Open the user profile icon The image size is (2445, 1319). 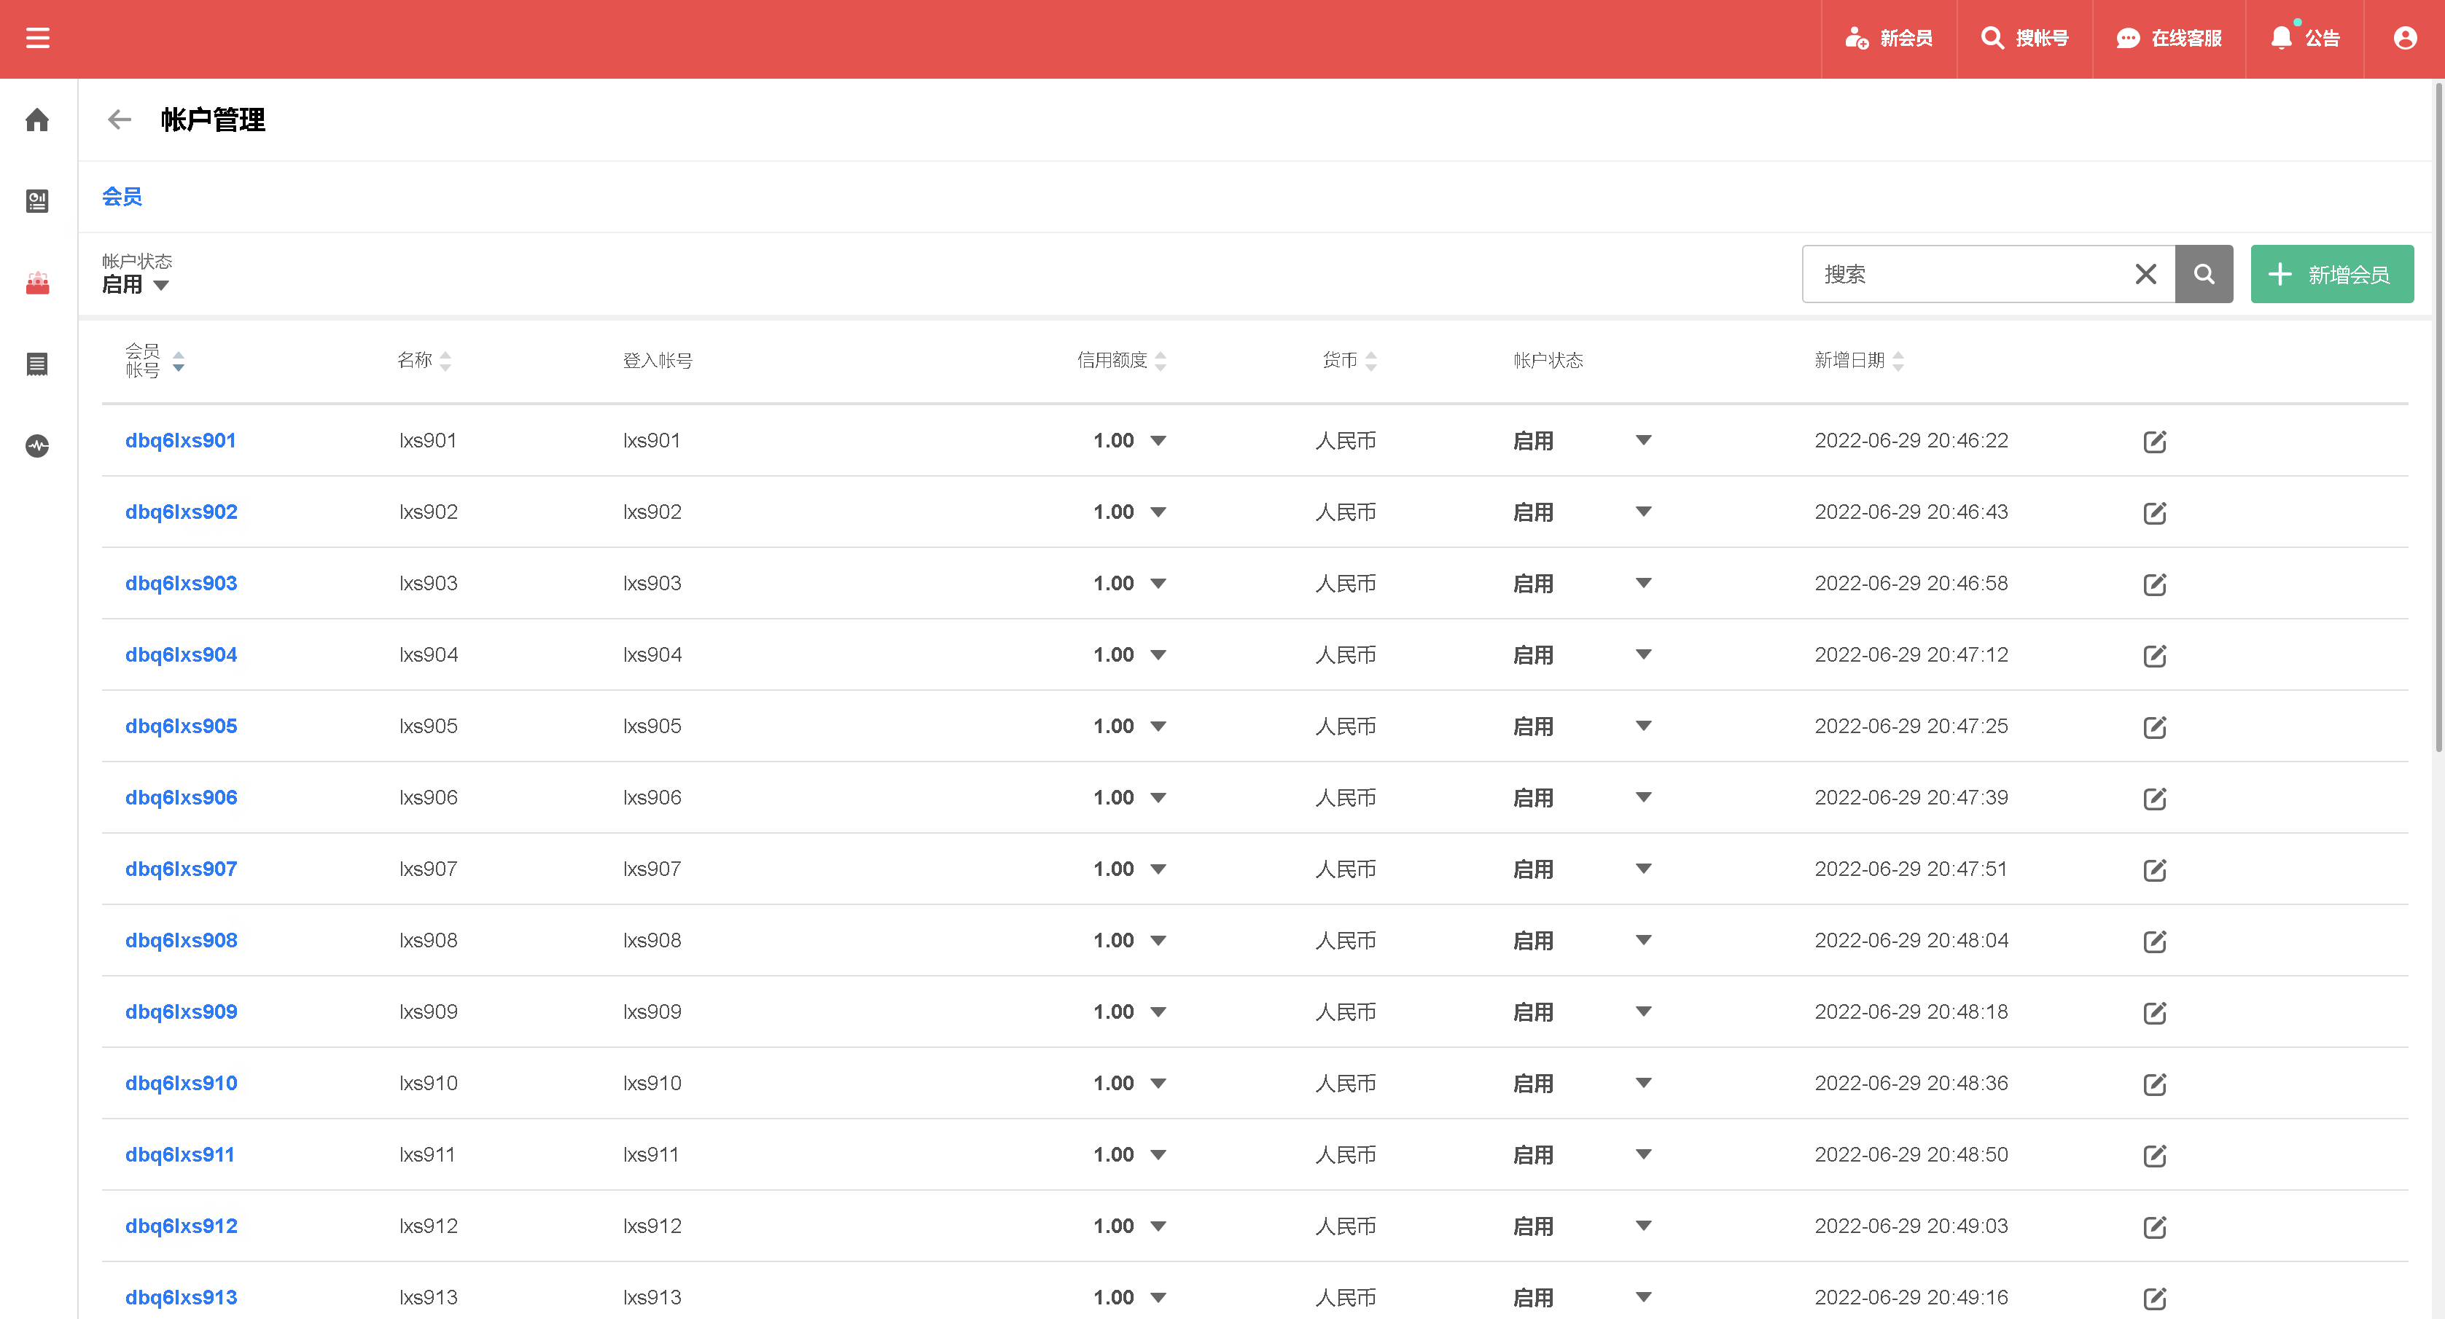pos(2404,38)
